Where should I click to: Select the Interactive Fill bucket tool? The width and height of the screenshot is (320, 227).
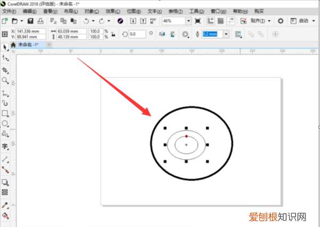(5, 216)
